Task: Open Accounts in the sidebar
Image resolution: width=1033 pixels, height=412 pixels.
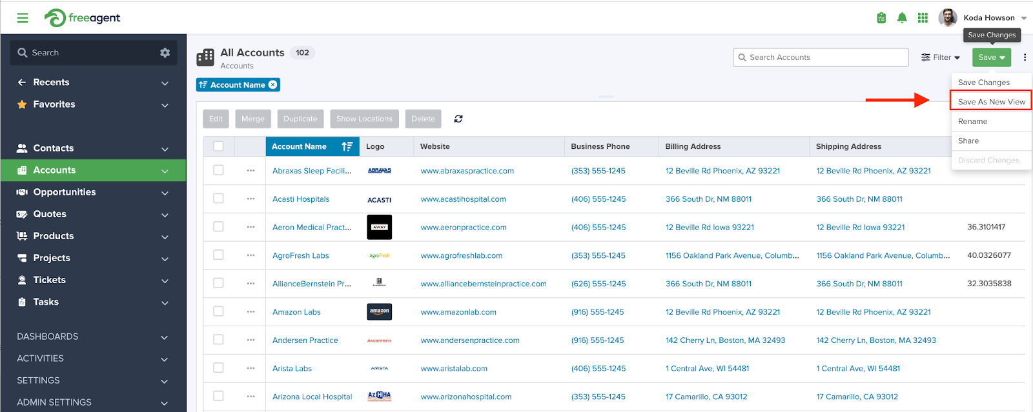Action: pos(93,170)
